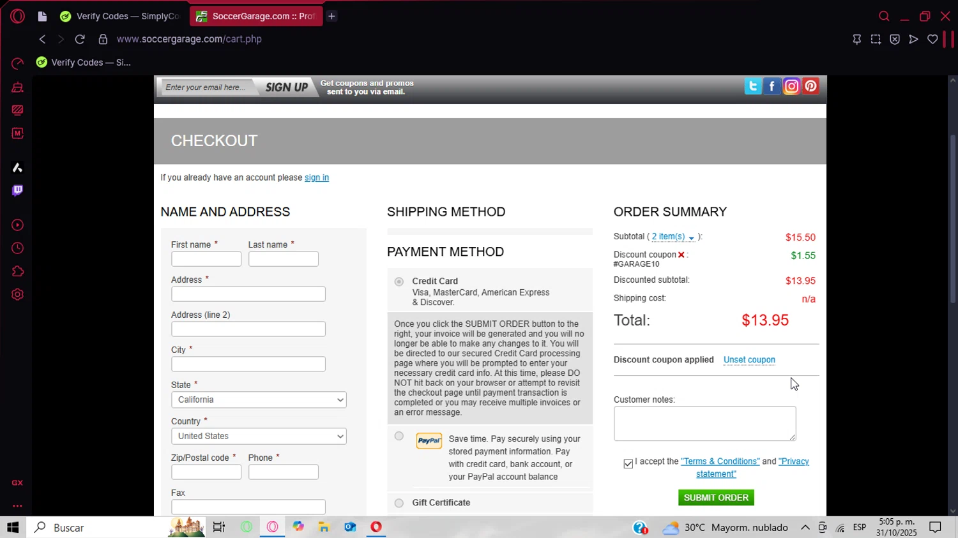958x538 pixels.
Task: Open GX Control speedometer in sidebar
Action: (x=17, y=63)
